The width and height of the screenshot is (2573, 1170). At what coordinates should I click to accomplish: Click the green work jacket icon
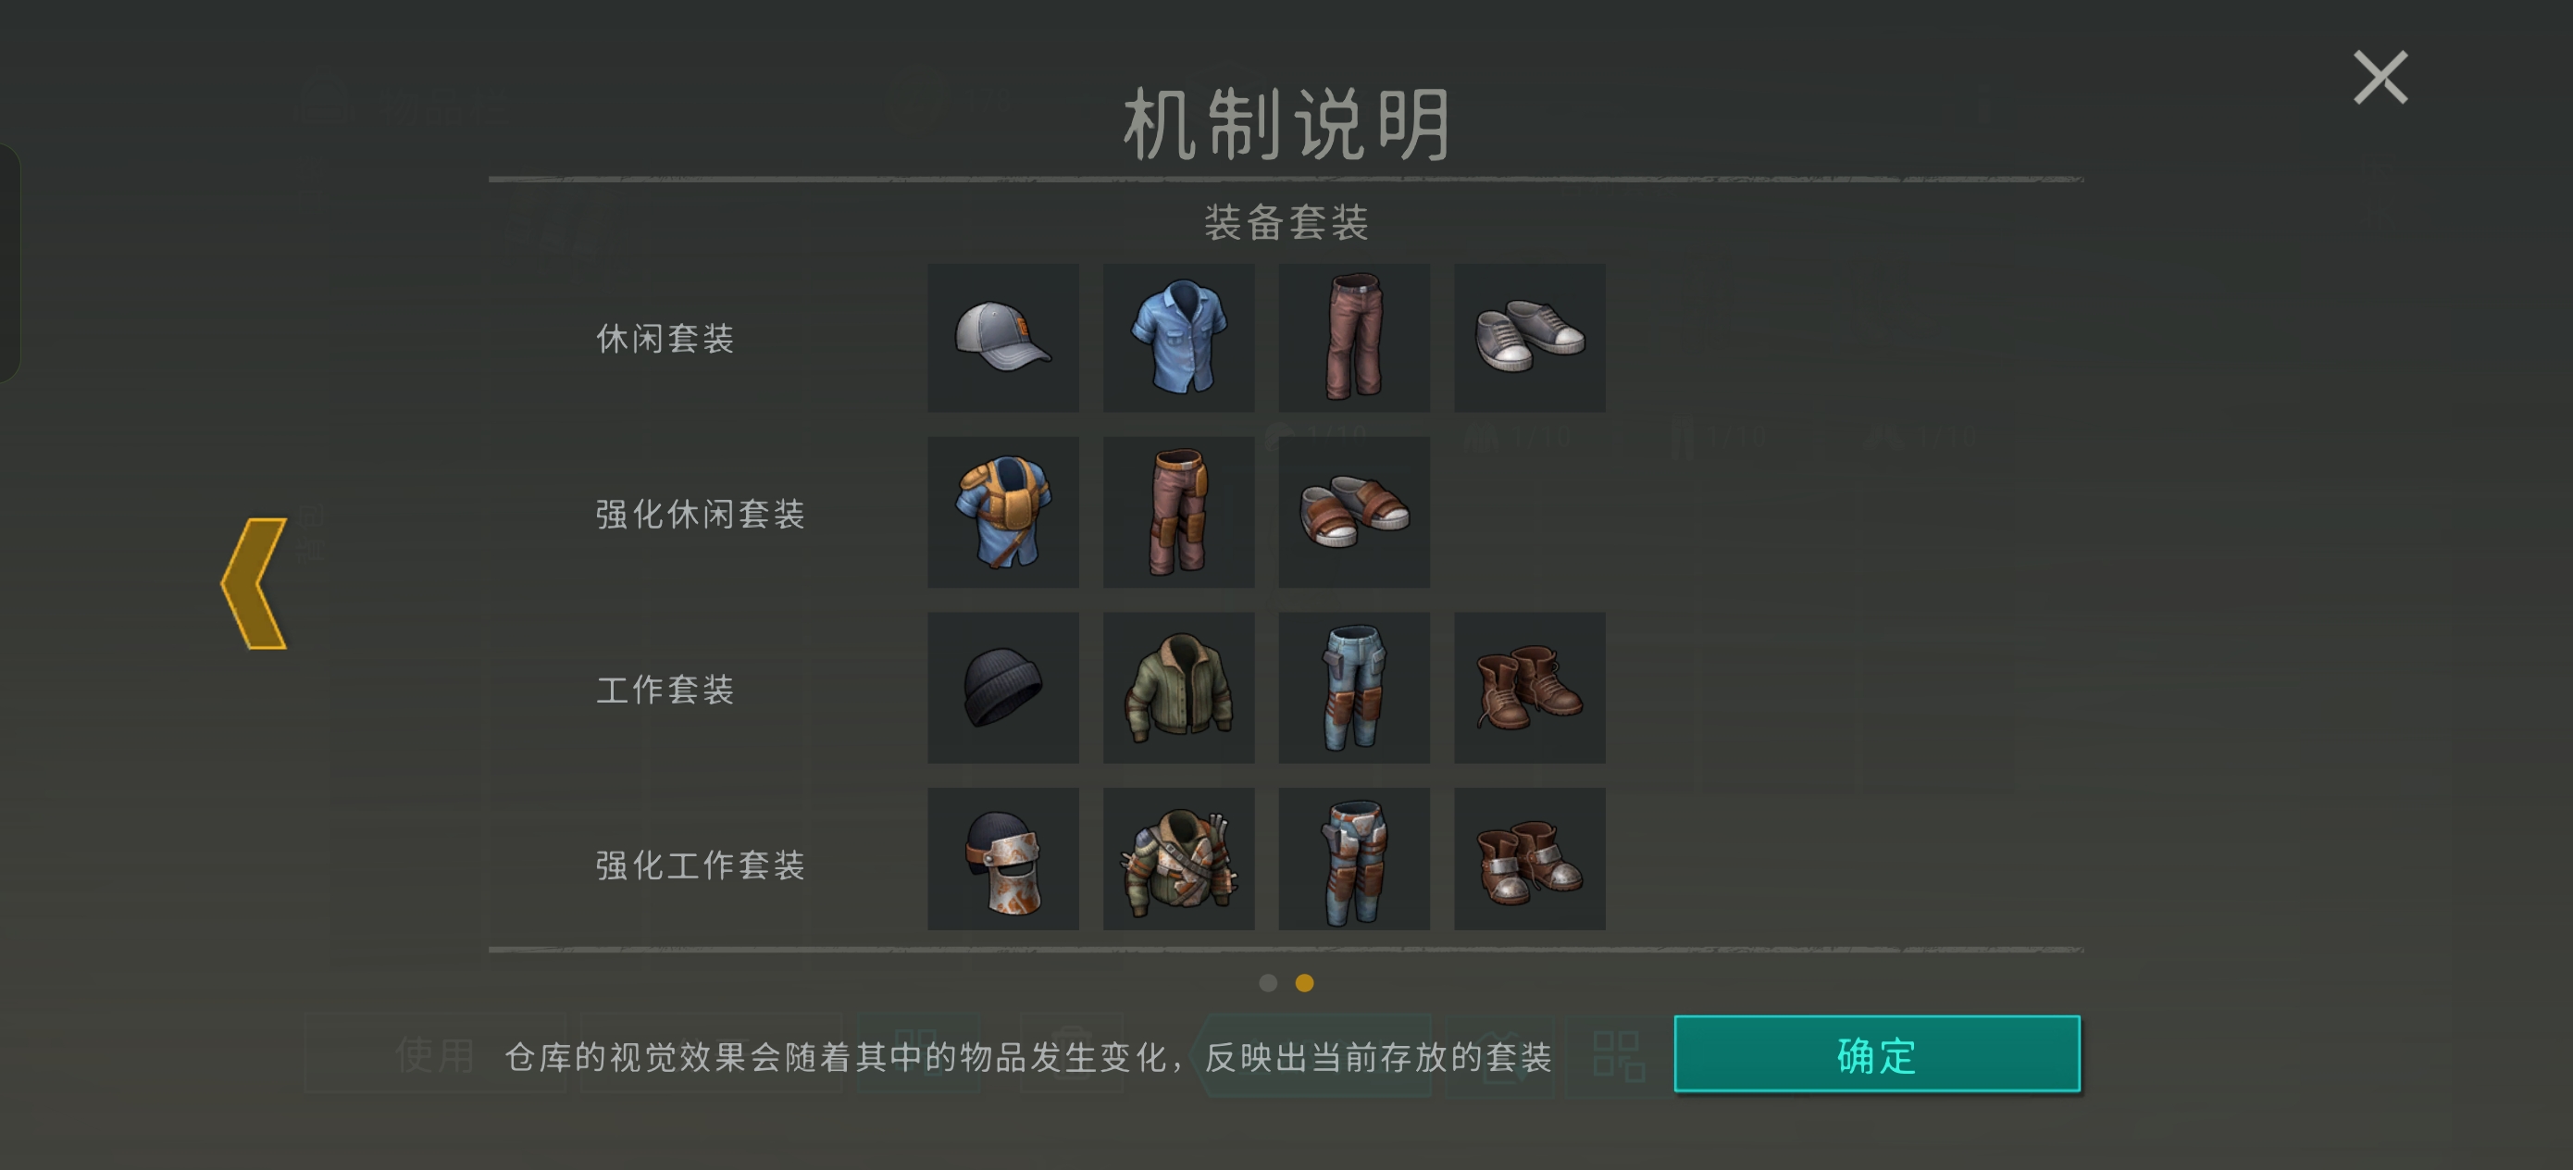coord(1178,688)
